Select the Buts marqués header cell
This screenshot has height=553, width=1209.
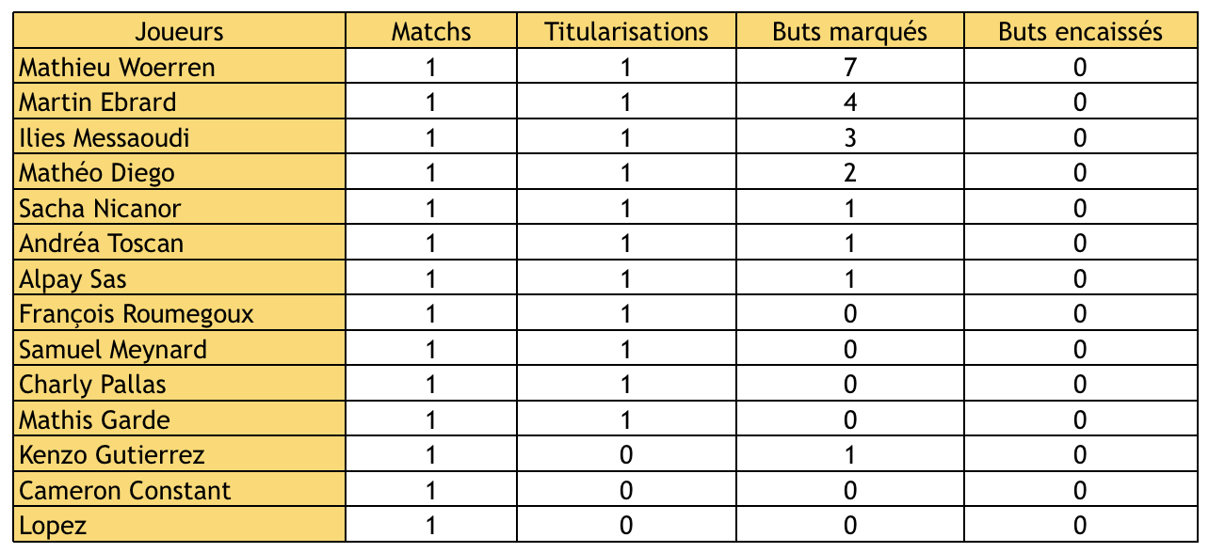[849, 32]
